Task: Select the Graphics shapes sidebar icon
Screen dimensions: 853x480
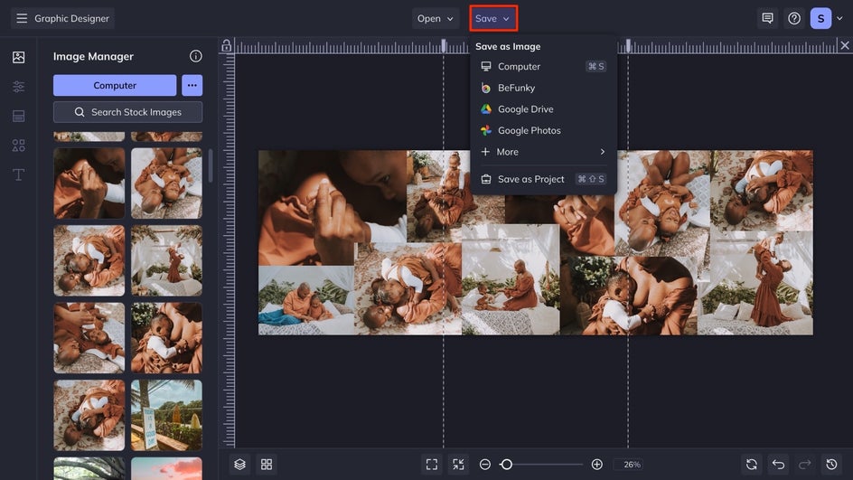Action: pyautogui.click(x=18, y=146)
